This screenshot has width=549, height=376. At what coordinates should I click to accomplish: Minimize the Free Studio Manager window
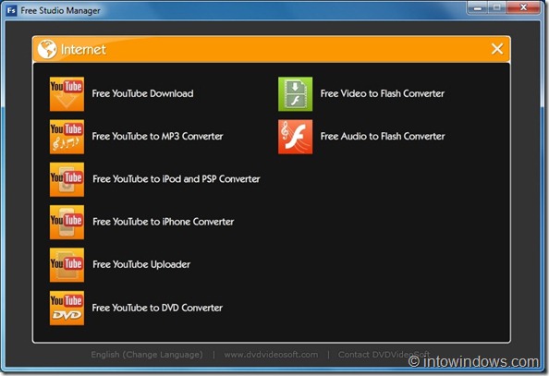478,7
